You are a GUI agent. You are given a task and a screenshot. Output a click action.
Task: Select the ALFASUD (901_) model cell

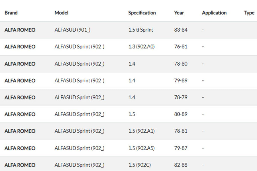click(72, 30)
